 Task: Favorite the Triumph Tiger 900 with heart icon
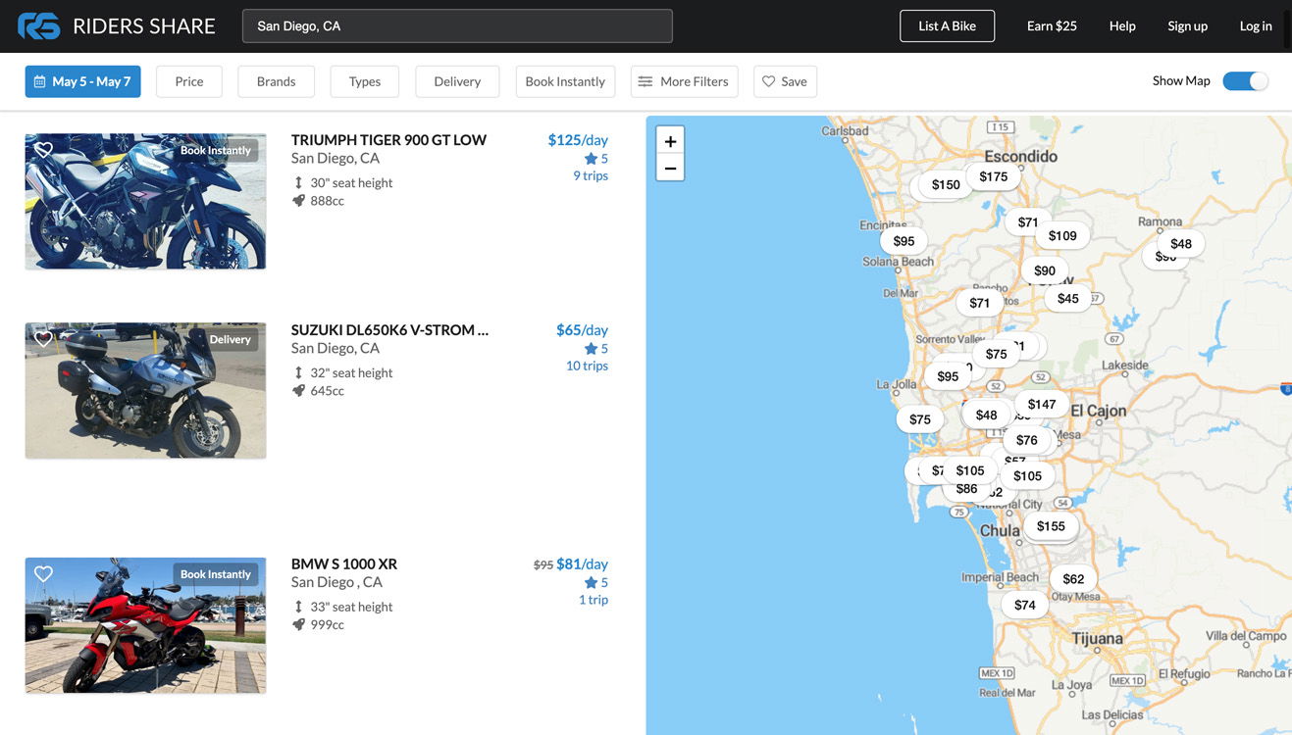pos(43,150)
